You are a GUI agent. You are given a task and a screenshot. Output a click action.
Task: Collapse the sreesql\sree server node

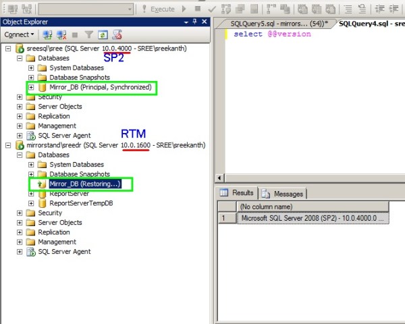[9, 49]
